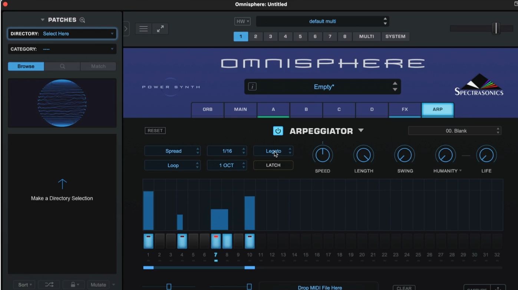
Task: Click the lock icon in browser footer
Action: point(74,284)
